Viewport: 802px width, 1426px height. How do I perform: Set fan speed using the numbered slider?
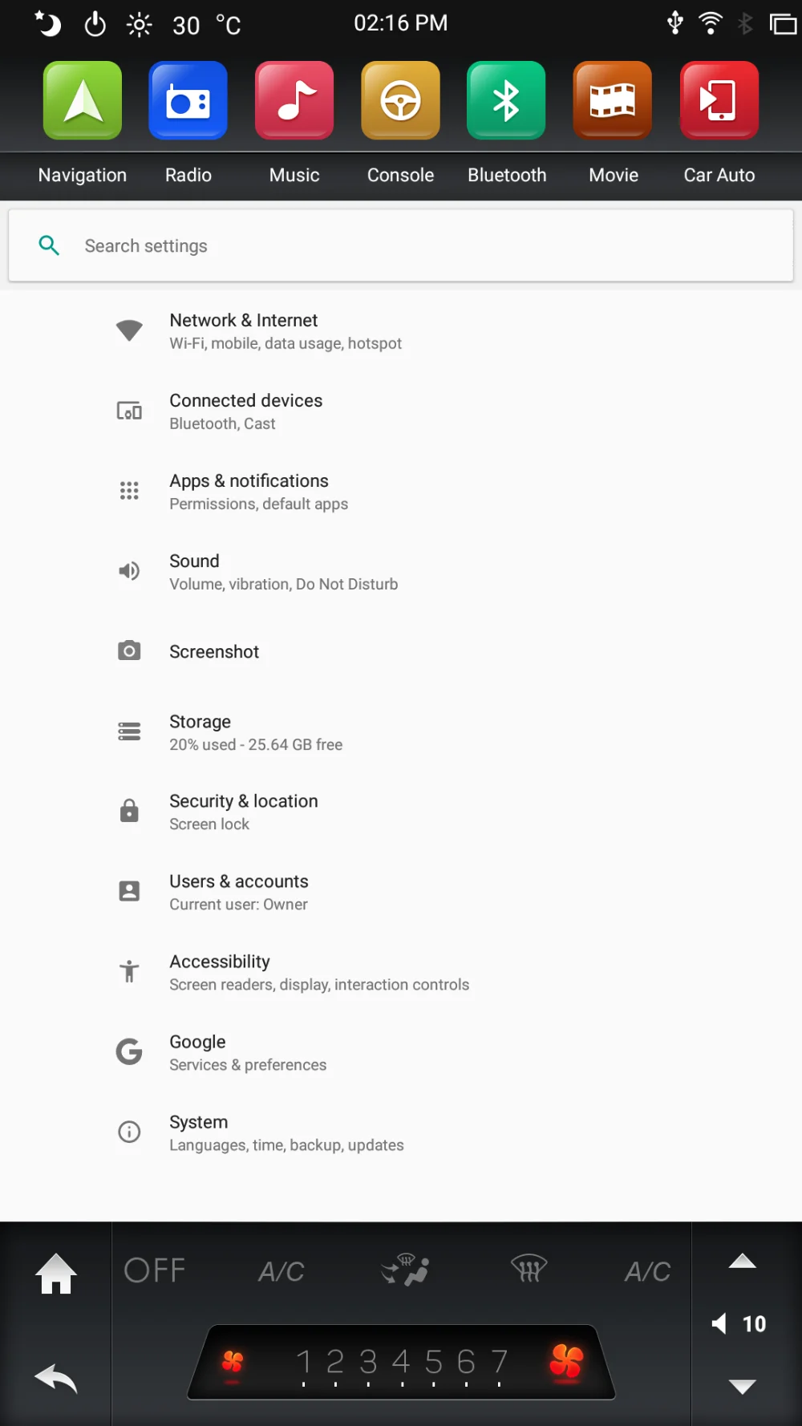tap(401, 1361)
